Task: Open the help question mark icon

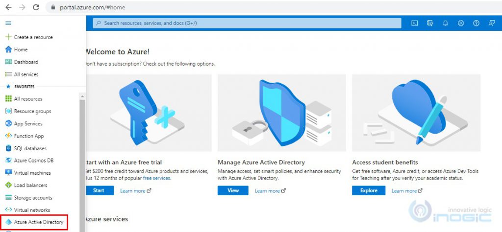Action: [476, 23]
